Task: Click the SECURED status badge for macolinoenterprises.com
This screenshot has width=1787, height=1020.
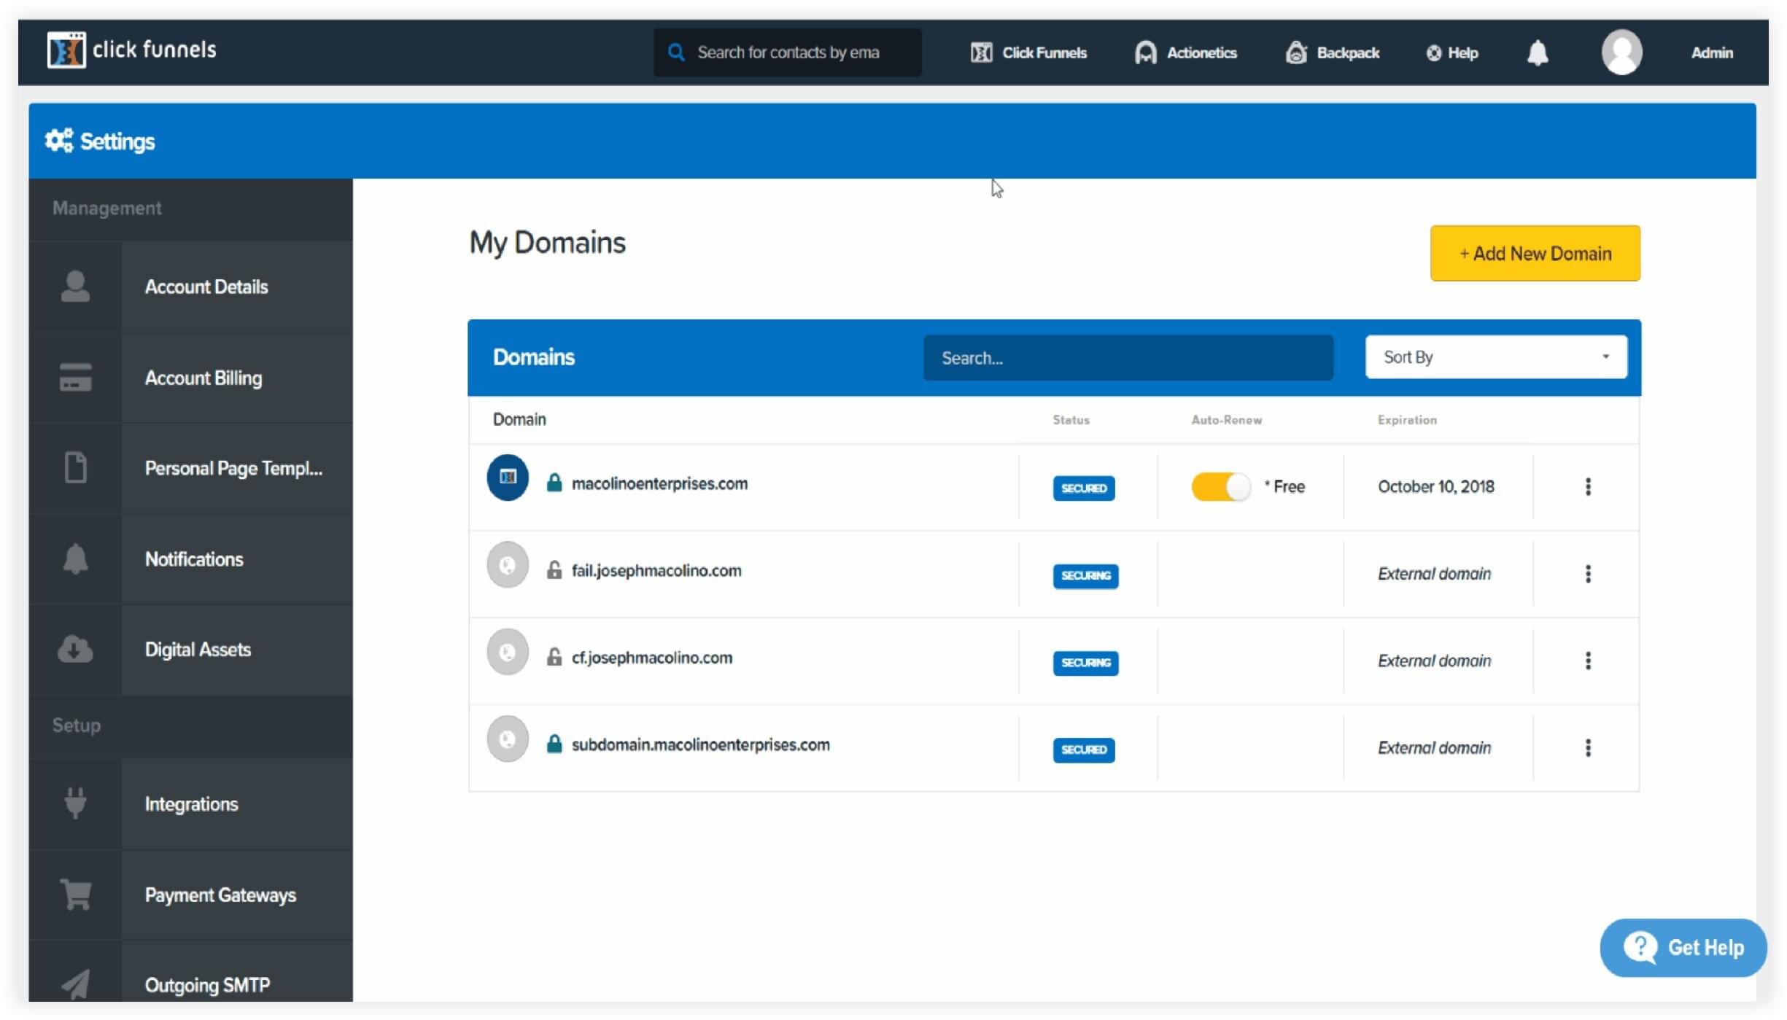Action: click(x=1083, y=488)
